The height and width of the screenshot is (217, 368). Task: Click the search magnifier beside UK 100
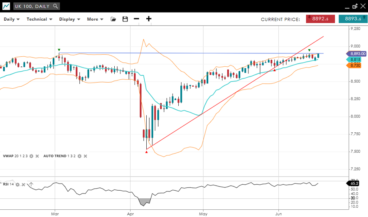pyautogui.click(x=56, y=6)
